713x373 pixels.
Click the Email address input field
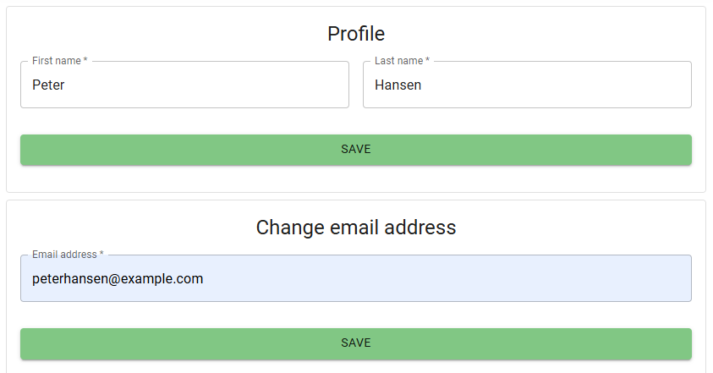pos(355,278)
